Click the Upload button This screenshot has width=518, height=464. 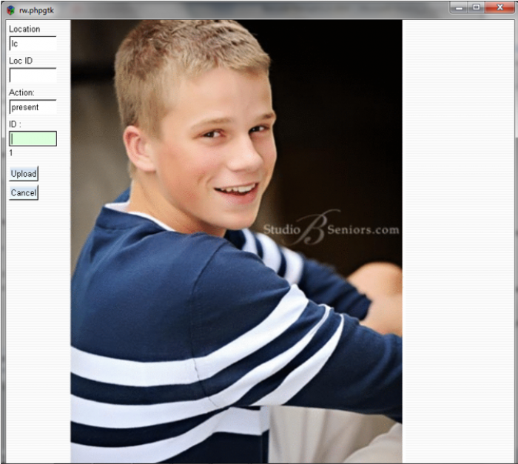click(24, 173)
